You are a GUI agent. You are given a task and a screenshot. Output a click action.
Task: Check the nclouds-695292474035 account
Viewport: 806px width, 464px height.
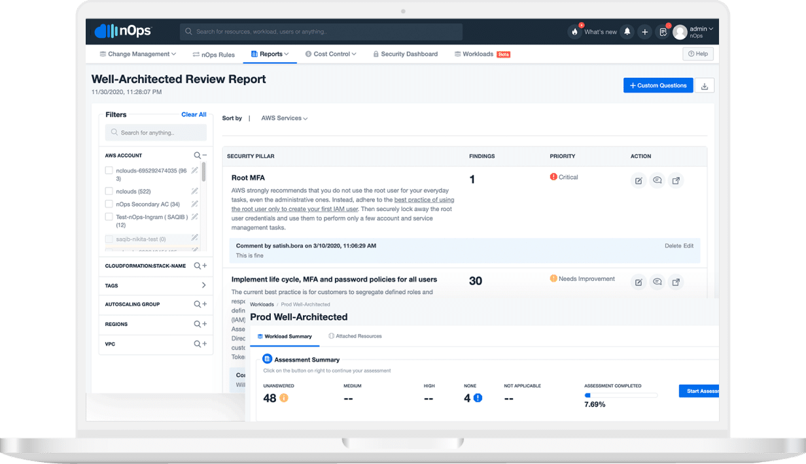tap(109, 171)
